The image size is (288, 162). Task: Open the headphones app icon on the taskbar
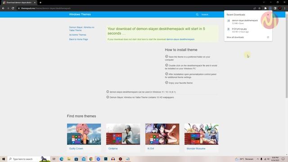click(x=113, y=159)
